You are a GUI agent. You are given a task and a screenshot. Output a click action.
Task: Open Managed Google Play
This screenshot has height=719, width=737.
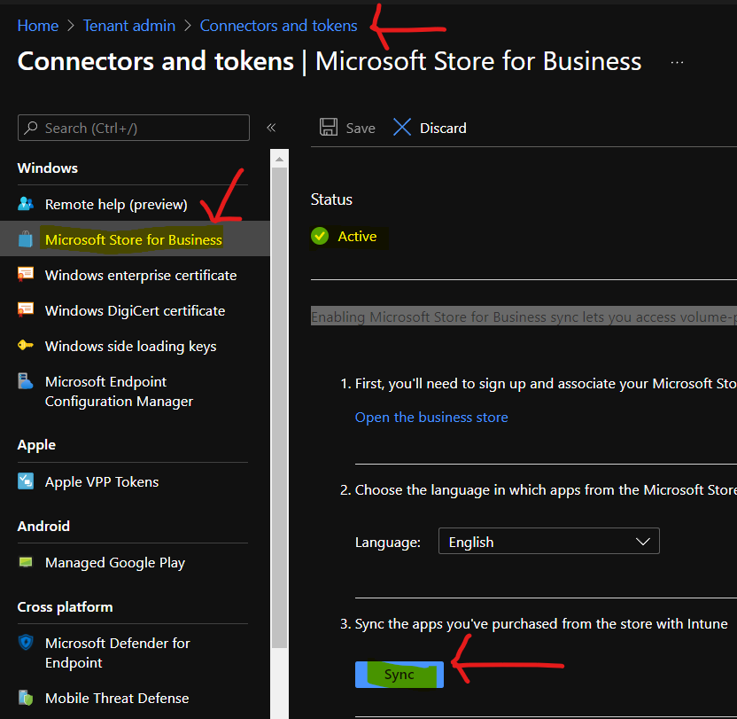115,563
